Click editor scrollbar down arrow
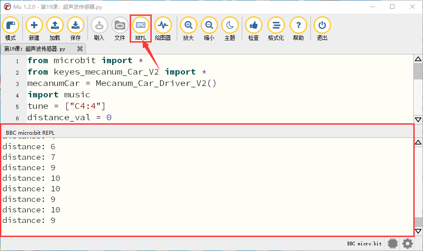 [x=418, y=119]
